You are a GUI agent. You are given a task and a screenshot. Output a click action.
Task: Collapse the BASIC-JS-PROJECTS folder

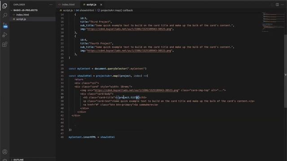point(25,10)
